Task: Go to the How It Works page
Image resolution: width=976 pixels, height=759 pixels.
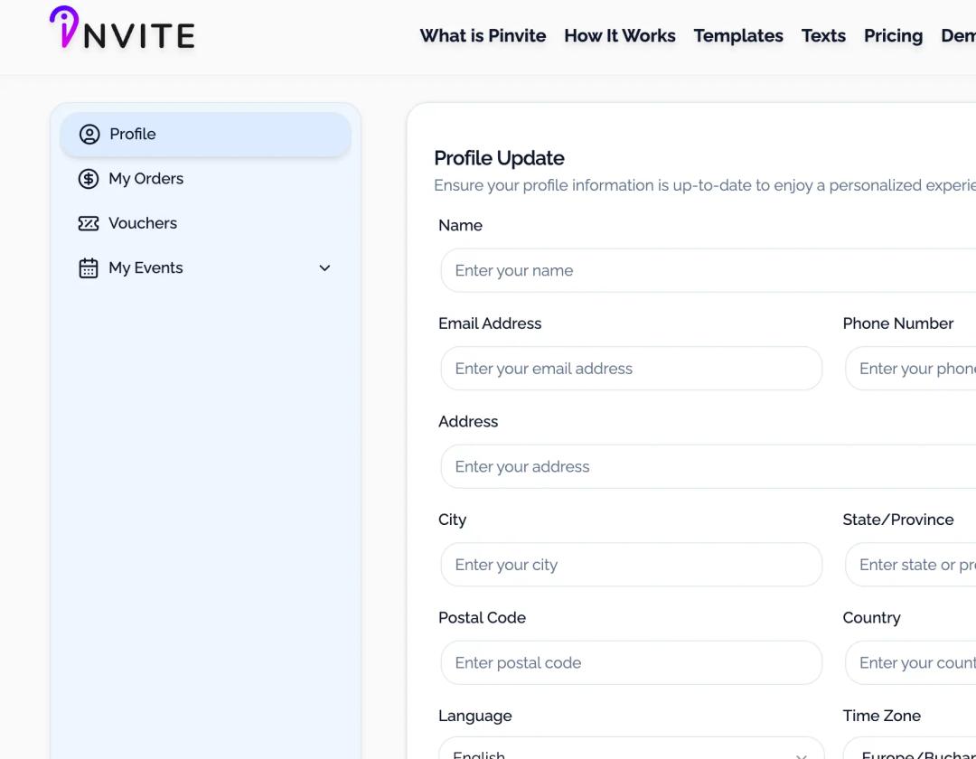Action: click(619, 36)
